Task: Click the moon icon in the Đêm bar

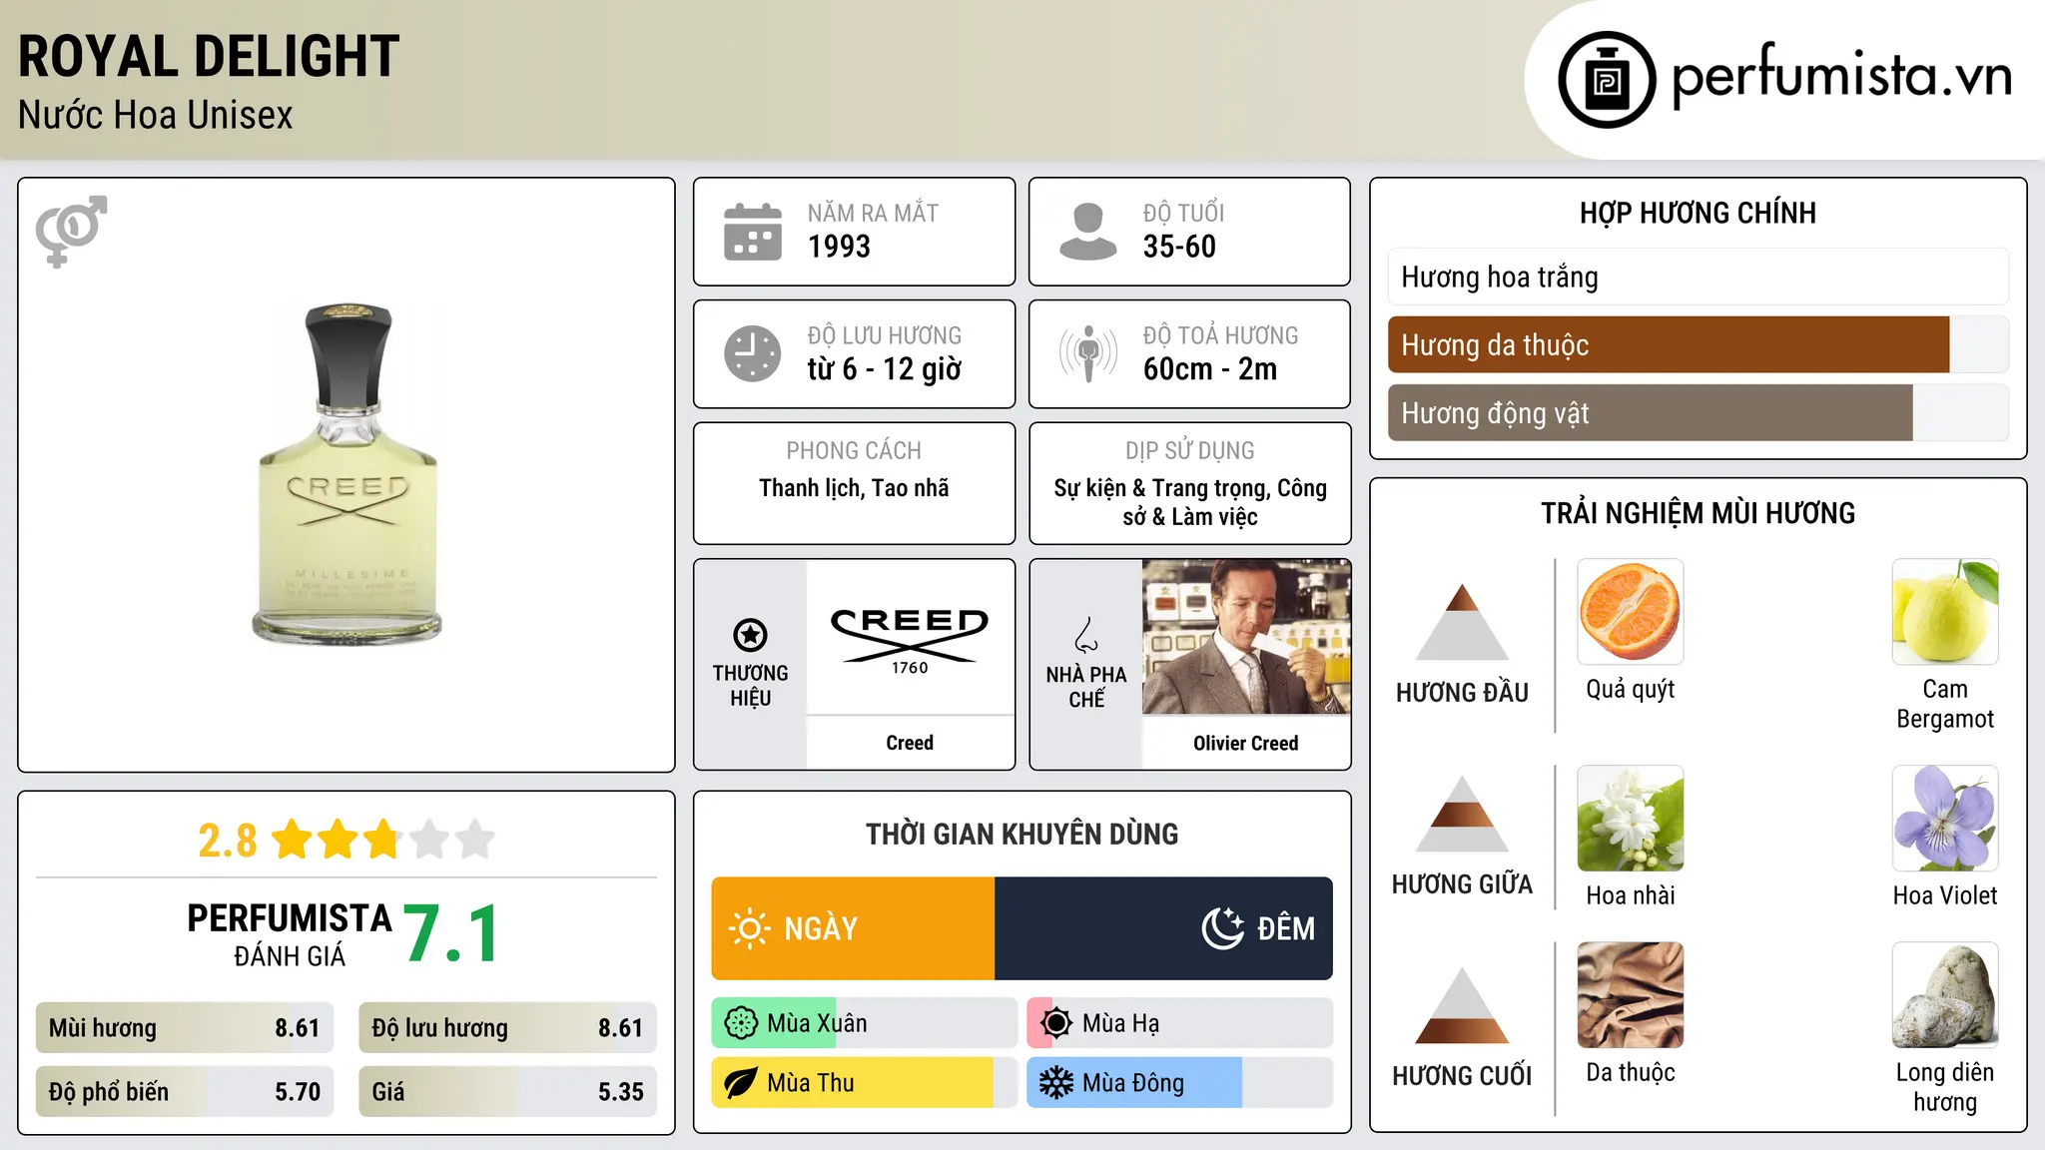Action: tap(1222, 928)
